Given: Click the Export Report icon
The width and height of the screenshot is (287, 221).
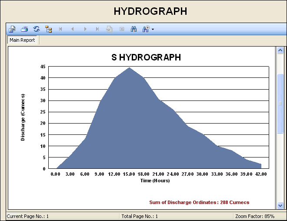Looking at the screenshot, I should [x=12, y=29].
